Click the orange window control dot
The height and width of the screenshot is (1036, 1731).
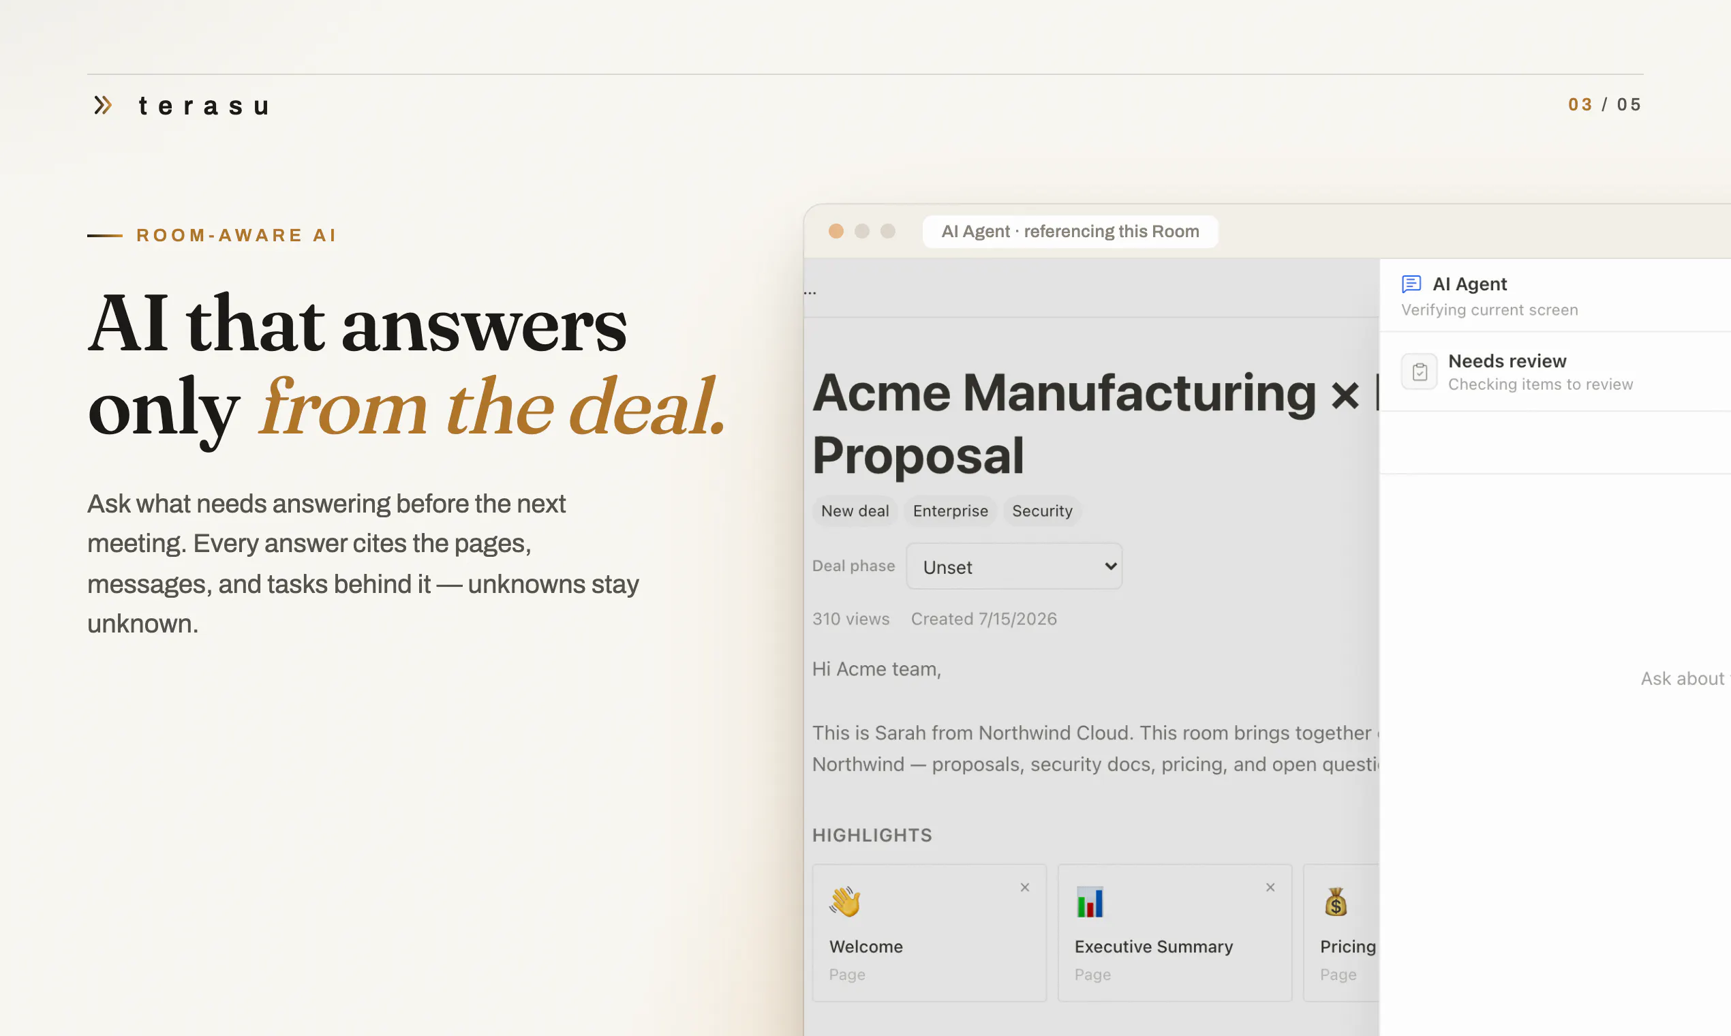point(836,231)
